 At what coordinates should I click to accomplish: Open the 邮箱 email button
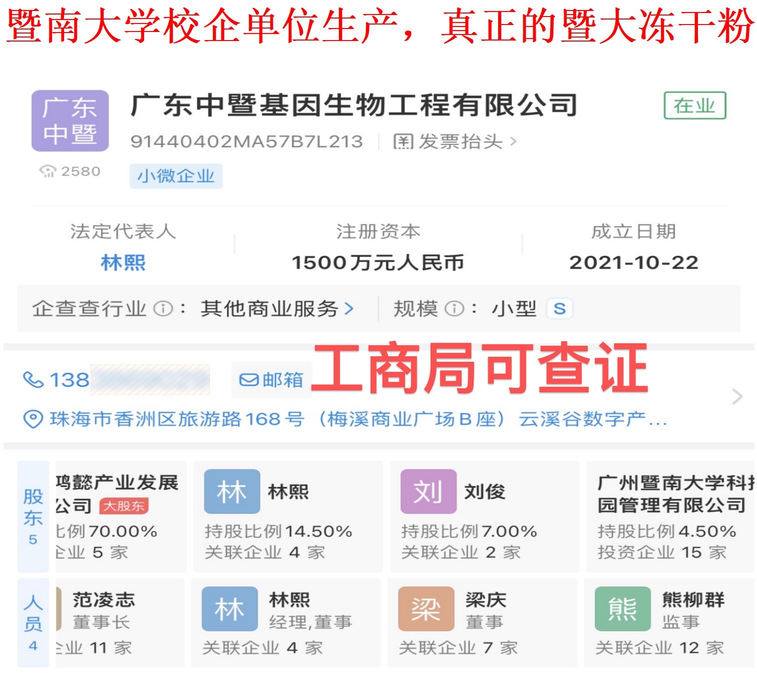click(271, 380)
